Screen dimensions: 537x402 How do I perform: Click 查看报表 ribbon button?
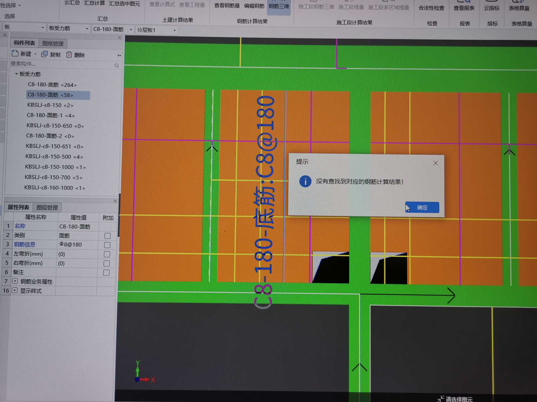click(464, 8)
